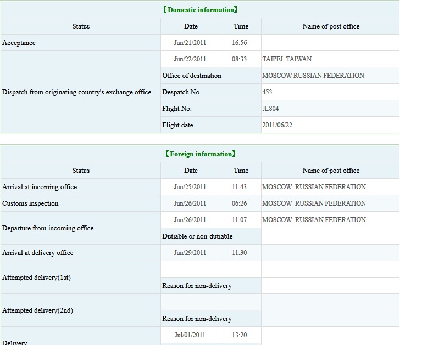Select Despatch No. value 453
The width and height of the screenshot is (422, 345).
point(267,92)
